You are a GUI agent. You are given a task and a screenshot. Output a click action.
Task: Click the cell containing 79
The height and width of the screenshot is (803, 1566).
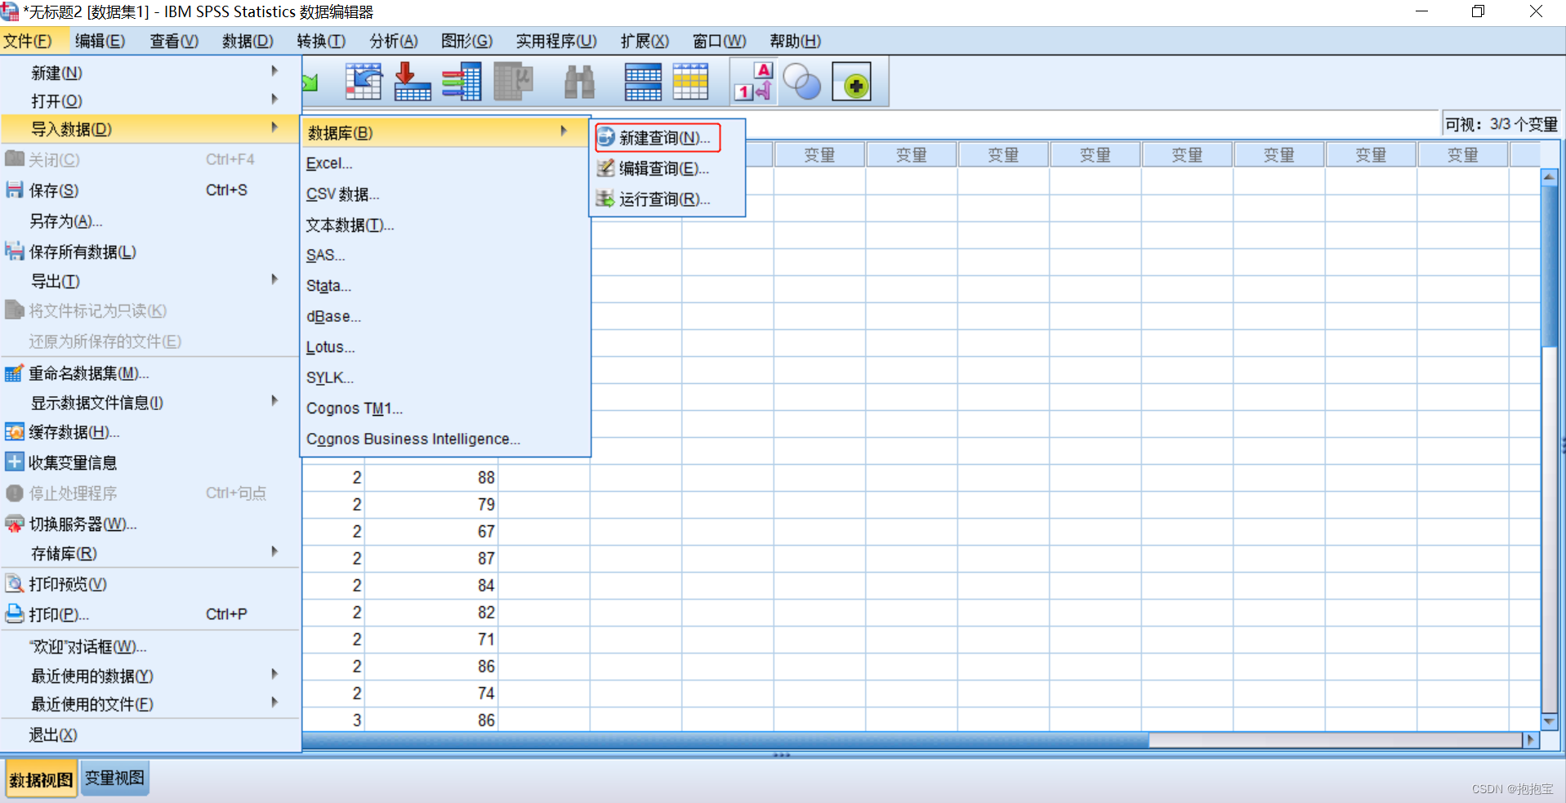tap(431, 504)
